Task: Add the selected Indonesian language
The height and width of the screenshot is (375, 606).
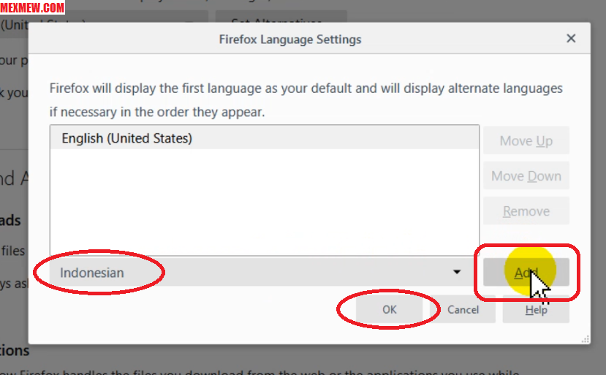Action: 526,273
